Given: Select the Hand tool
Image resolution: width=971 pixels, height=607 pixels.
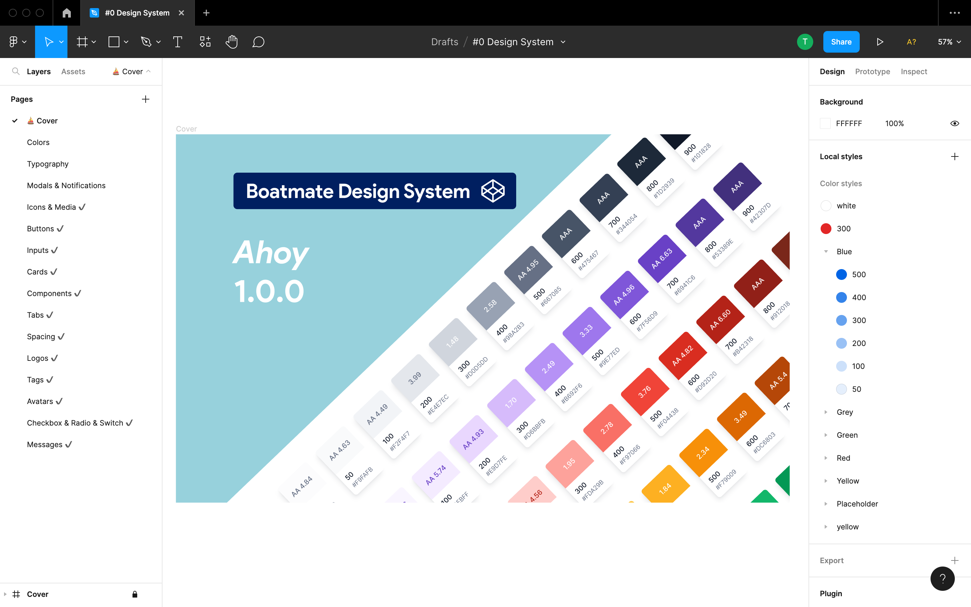Looking at the screenshot, I should (x=232, y=42).
